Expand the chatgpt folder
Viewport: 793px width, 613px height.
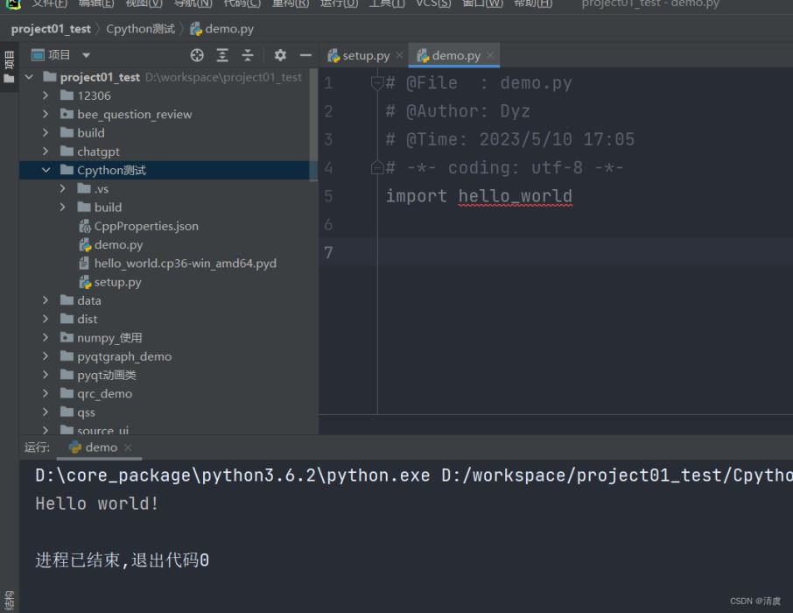[x=46, y=151]
